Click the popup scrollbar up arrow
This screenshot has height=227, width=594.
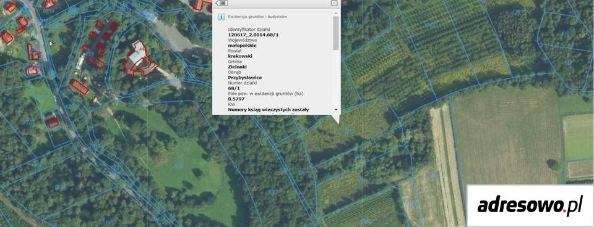tap(335, 13)
